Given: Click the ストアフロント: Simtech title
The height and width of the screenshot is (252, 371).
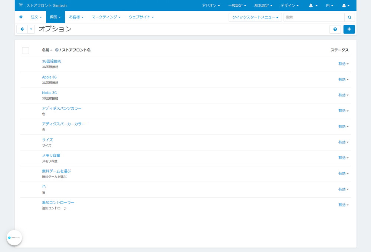Looking at the screenshot, I should tap(46, 6).
